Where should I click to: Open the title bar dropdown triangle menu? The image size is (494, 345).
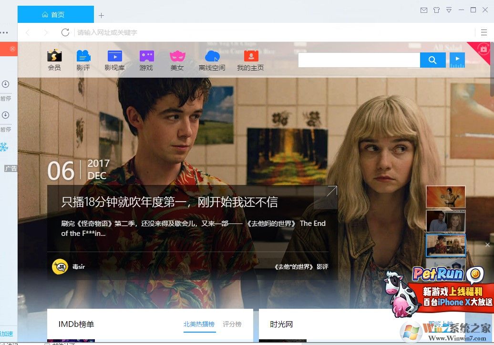(449, 10)
